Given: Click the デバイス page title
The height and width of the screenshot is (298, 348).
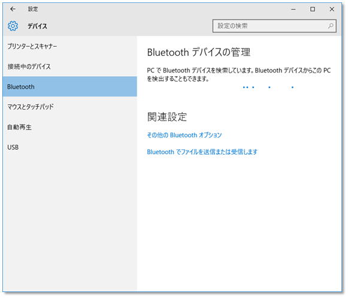Looking at the screenshot, I should click(37, 26).
